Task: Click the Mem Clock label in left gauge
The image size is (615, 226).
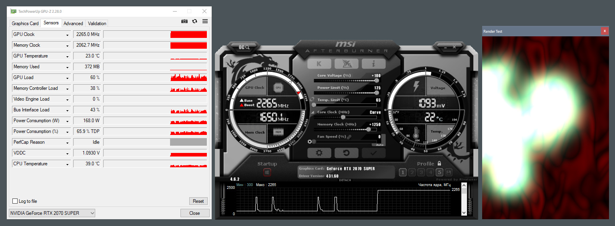Action: (x=255, y=132)
